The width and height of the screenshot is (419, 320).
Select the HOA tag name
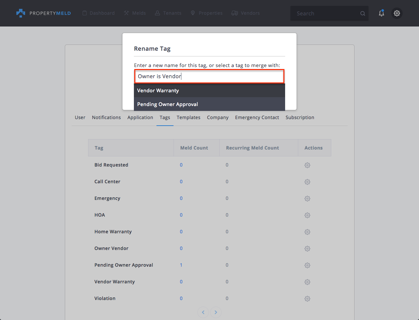coord(100,215)
